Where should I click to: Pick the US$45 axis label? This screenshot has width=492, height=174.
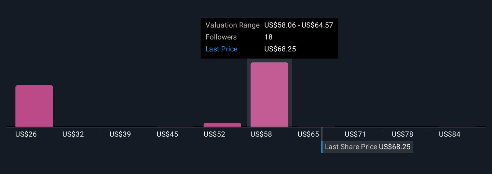167,135
